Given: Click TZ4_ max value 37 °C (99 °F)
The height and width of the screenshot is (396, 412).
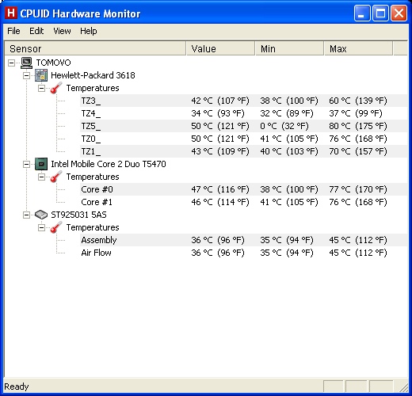Looking at the screenshot, I should (356, 113).
